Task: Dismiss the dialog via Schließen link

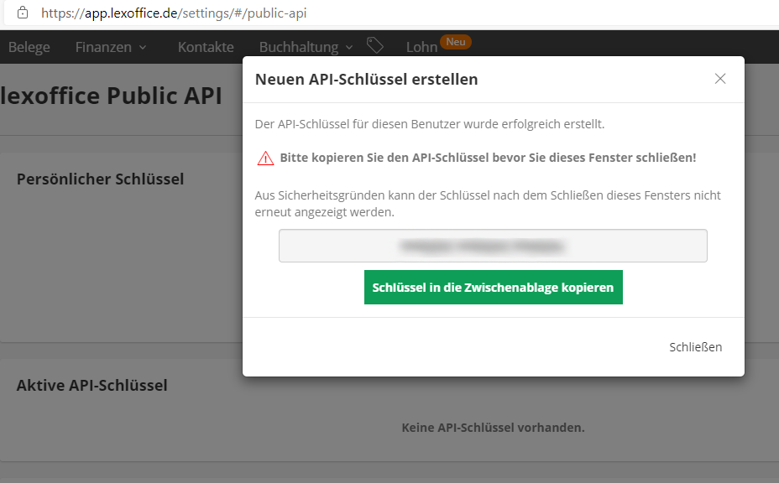Action: (695, 346)
